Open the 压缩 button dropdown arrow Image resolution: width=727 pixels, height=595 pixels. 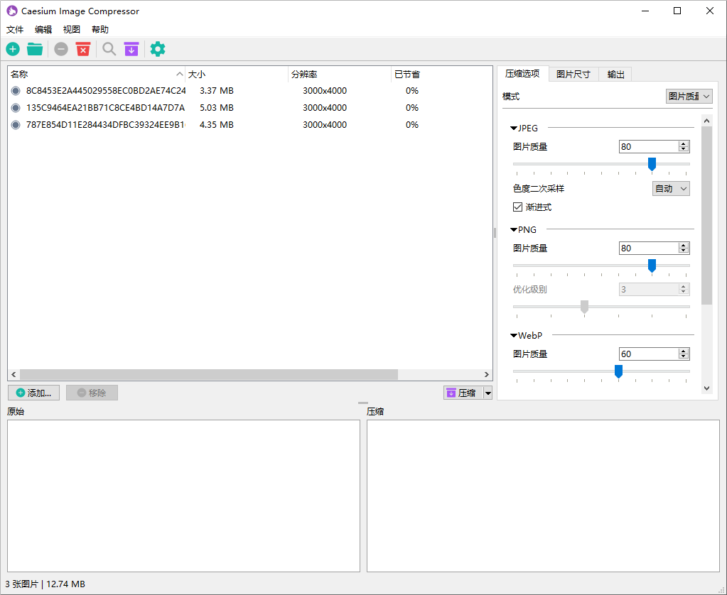[x=488, y=393]
